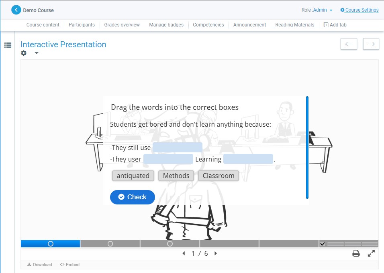The width and height of the screenshot is (384, 273).
Task: Open the Course Settings link
Action: pos(359,10)
